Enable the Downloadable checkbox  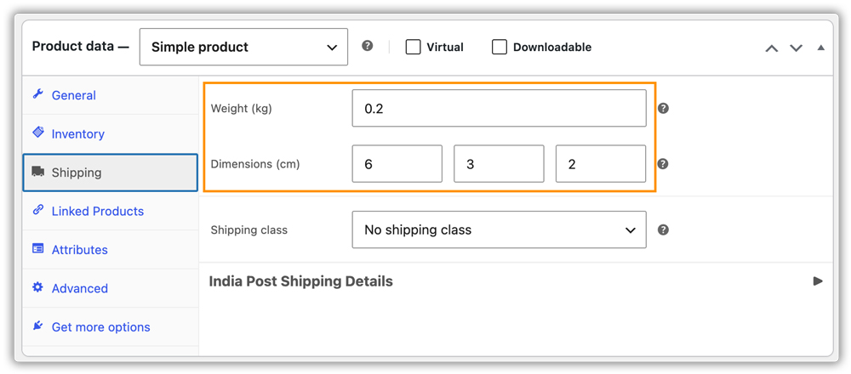pos(500,47)
